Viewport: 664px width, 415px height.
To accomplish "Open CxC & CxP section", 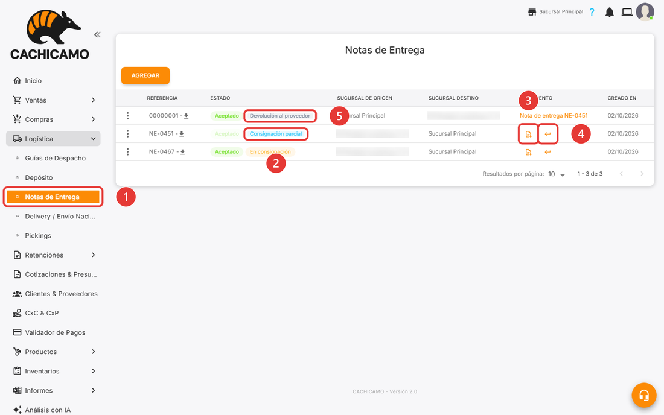I will click(42, 313).
